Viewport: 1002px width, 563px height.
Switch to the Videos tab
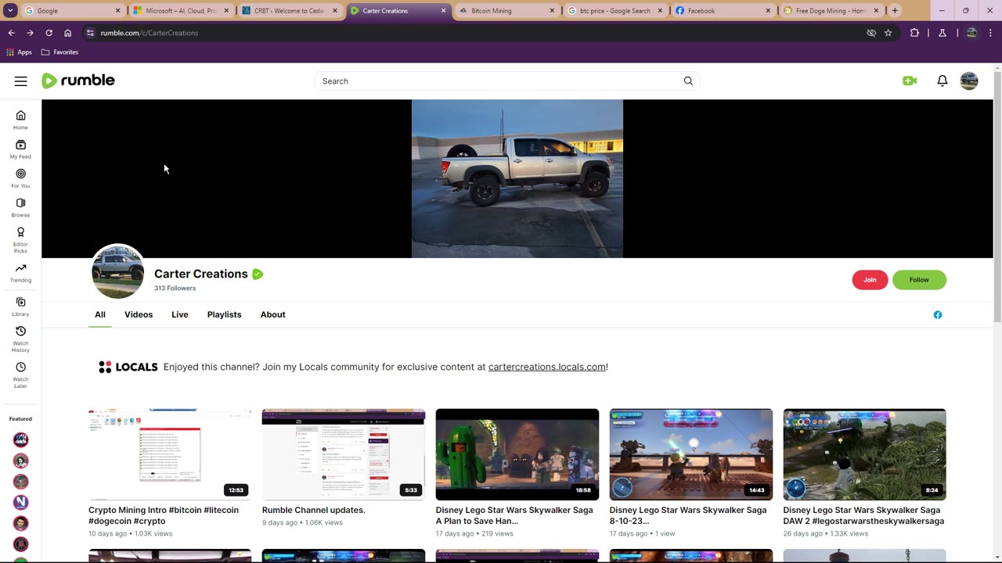[139, 315]
